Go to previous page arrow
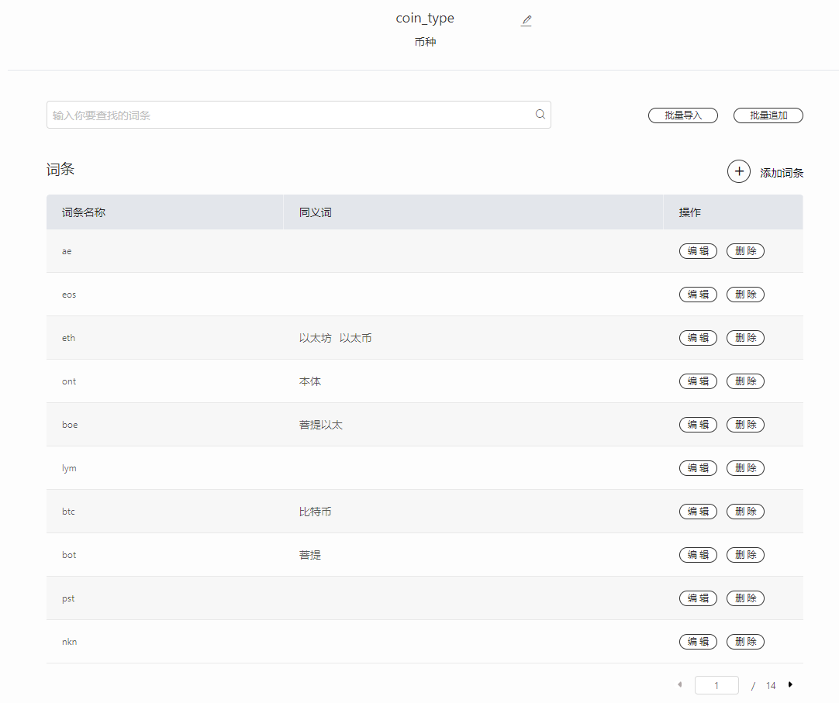The height and width of the screenshot is (703, 839). (679, 684)
